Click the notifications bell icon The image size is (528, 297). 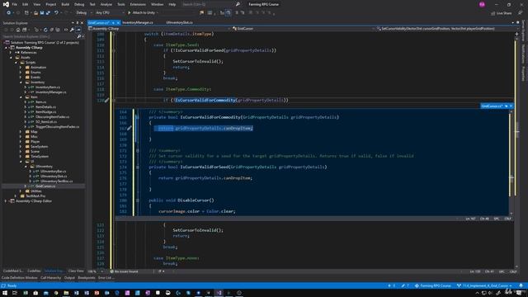tap(521, 286)
